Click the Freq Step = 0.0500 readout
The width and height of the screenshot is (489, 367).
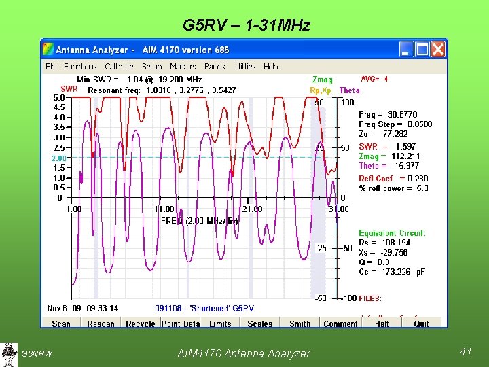click(x=395, y=124)
